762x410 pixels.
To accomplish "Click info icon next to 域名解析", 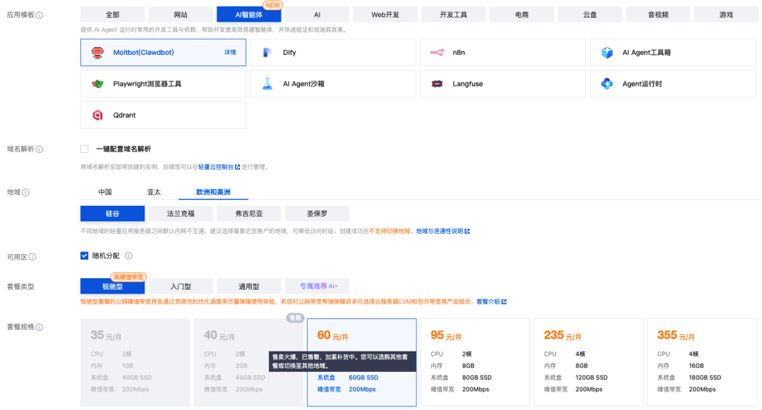I will 40,149.
